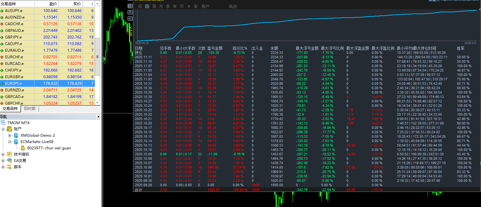Image resolution: width=481 pixels, height=207 pixels.
Task: Select the 备 tab in statistics panel
Action: pos(195,6)
